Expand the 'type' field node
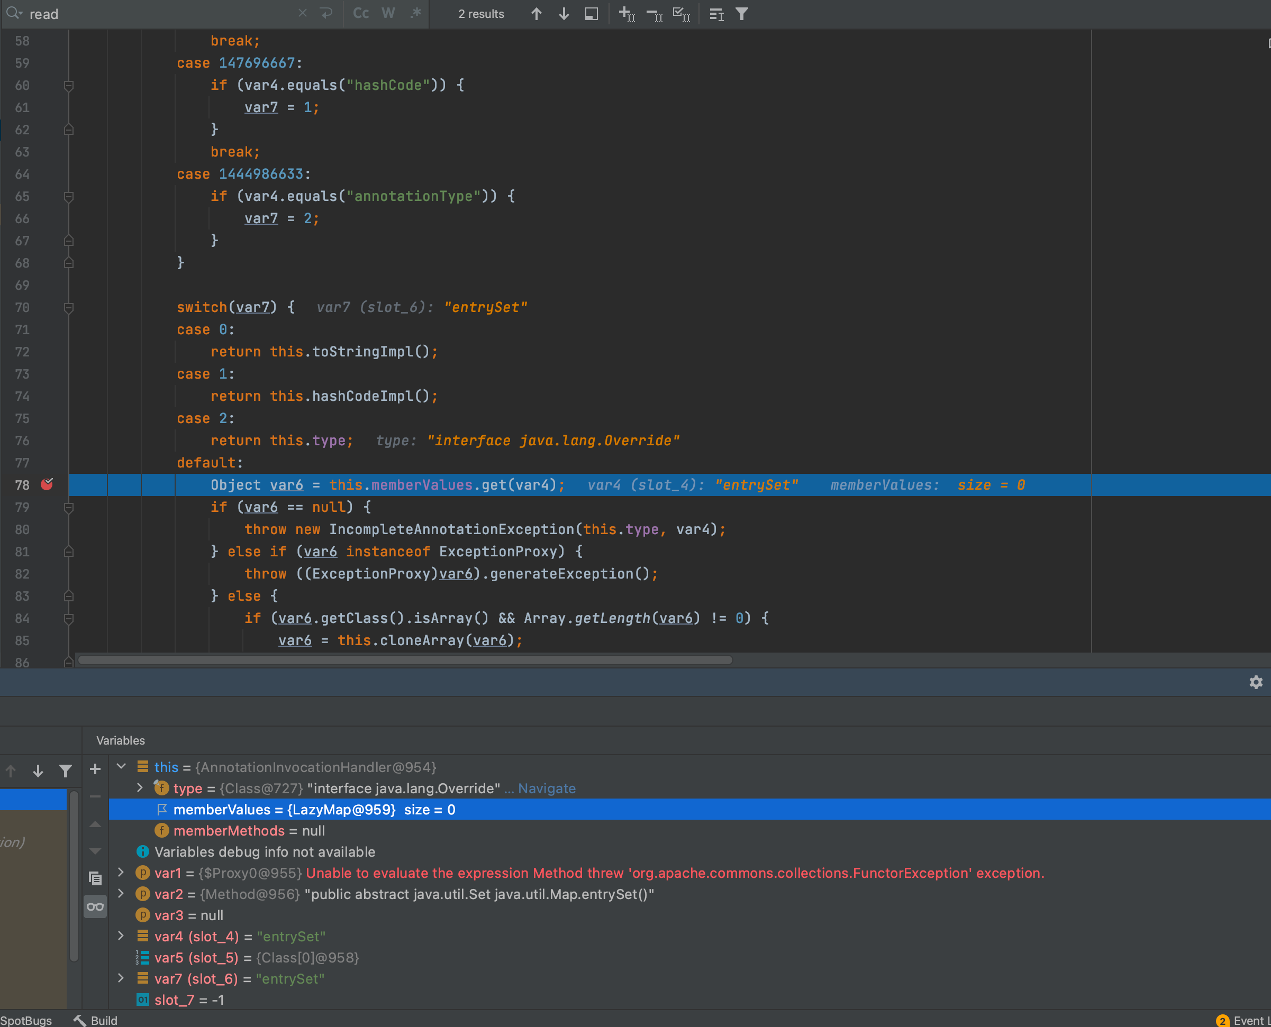The height and width of the screenshot is (1027, 1271). point(140,788)
